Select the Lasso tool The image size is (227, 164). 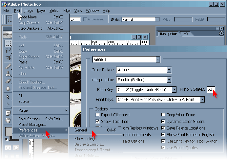(x=8, y=50)
